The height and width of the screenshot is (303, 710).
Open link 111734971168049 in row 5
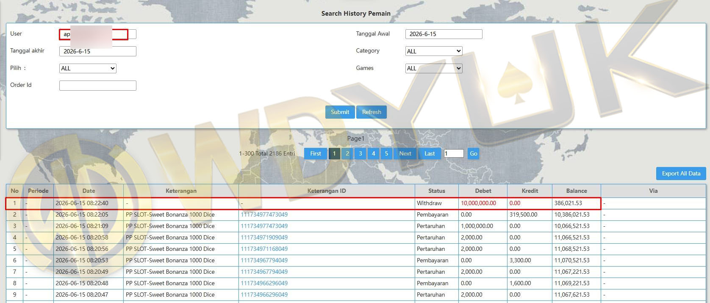(x=264, y=249)
